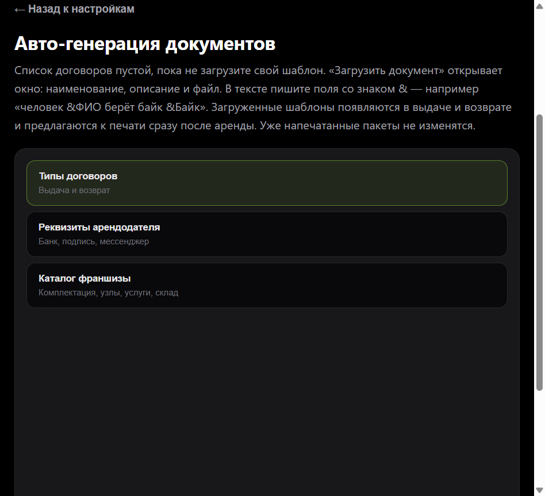The height and width of the screenshot is (496, 545).
Task: Click the scrollbar up arrow
Action: [539, 6]
